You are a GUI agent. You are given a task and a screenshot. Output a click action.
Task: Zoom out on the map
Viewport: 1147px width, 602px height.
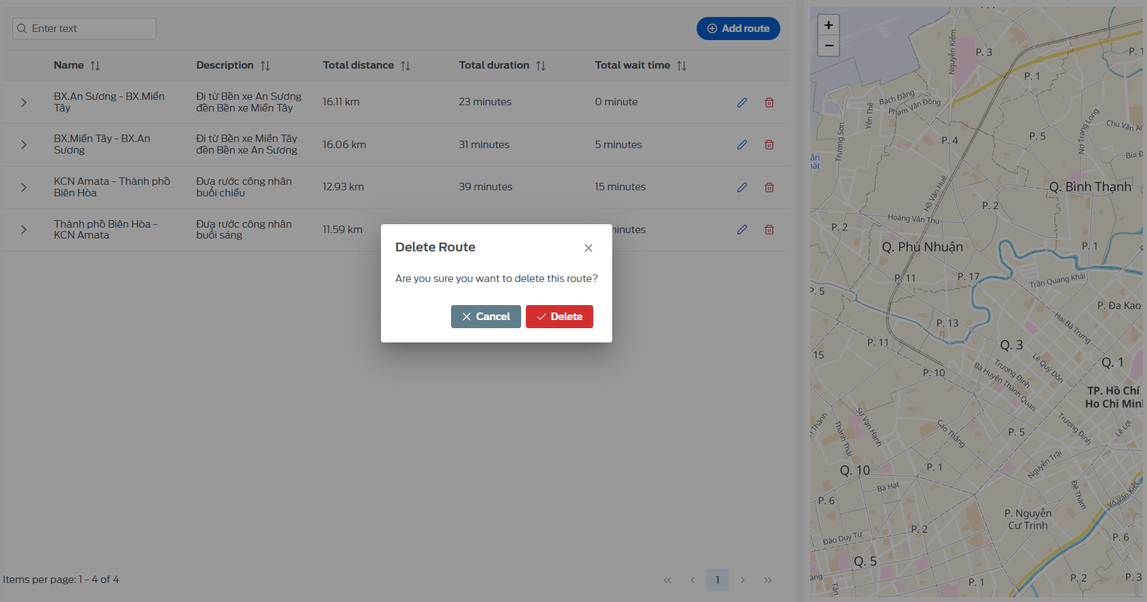click(829, 46)
